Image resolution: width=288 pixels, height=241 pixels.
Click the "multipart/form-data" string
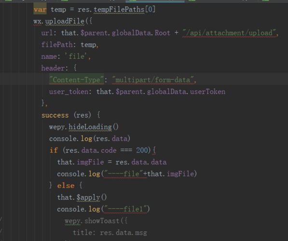pos(153,80)
